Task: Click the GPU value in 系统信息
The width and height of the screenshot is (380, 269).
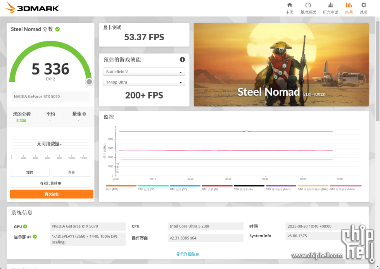Action: pyautogui.click(x=88, y=226)
